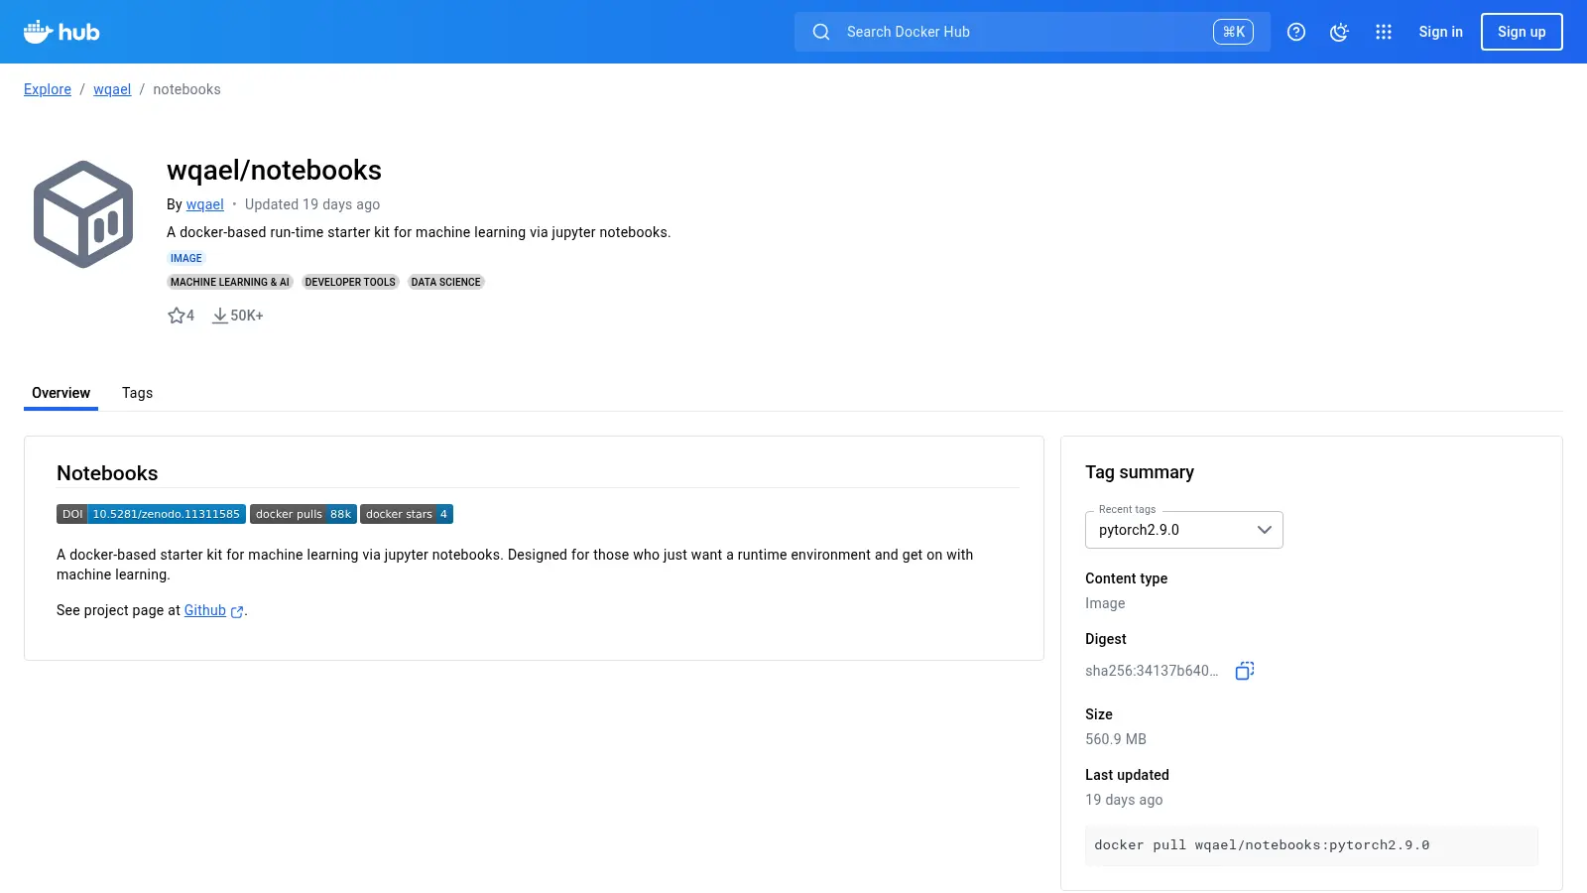Toggle the dark mode theme icon
Viewport: 1587px width, 893px height.
(x=1340, y=32)
